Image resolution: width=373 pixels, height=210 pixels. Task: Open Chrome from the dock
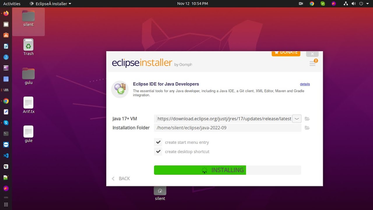click(x=6, y=101)
